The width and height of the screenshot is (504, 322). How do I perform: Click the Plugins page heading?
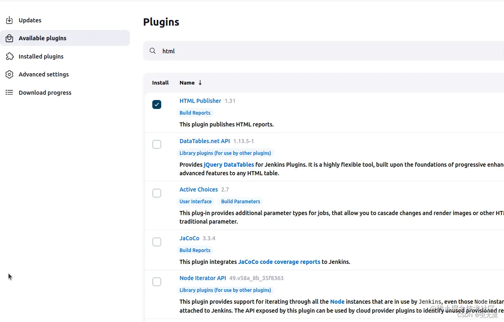click(161, 22)
